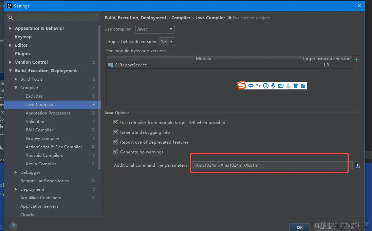Click the project-level icon beside Android Compilers
Screen dimensions: 372x231
(x=93, y=155)
